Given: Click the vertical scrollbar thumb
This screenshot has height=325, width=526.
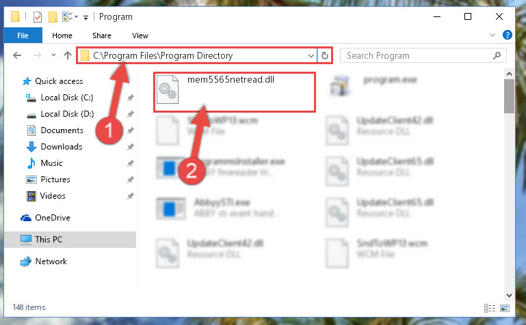Looking at the screenshot, I should [x=509, y=96].
